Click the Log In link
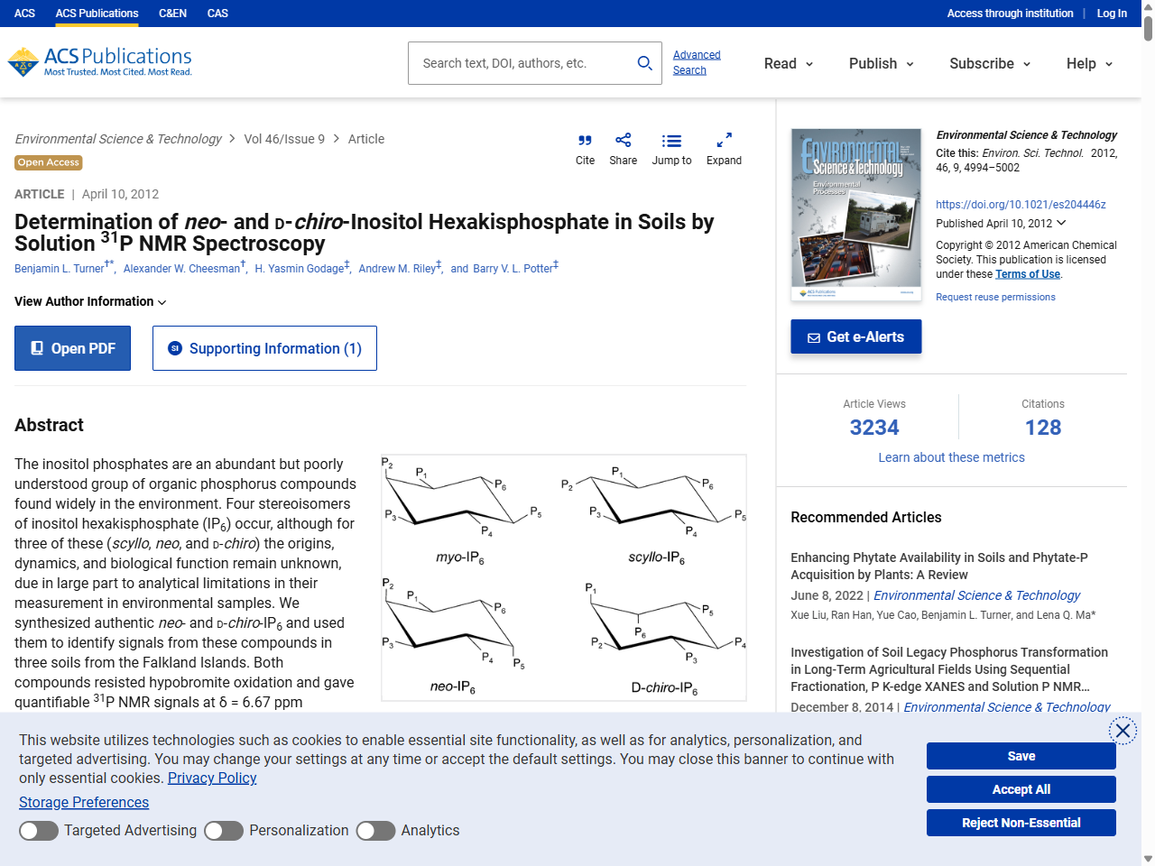Screen dimensions: 1155x866 (x=1112, y=14)
